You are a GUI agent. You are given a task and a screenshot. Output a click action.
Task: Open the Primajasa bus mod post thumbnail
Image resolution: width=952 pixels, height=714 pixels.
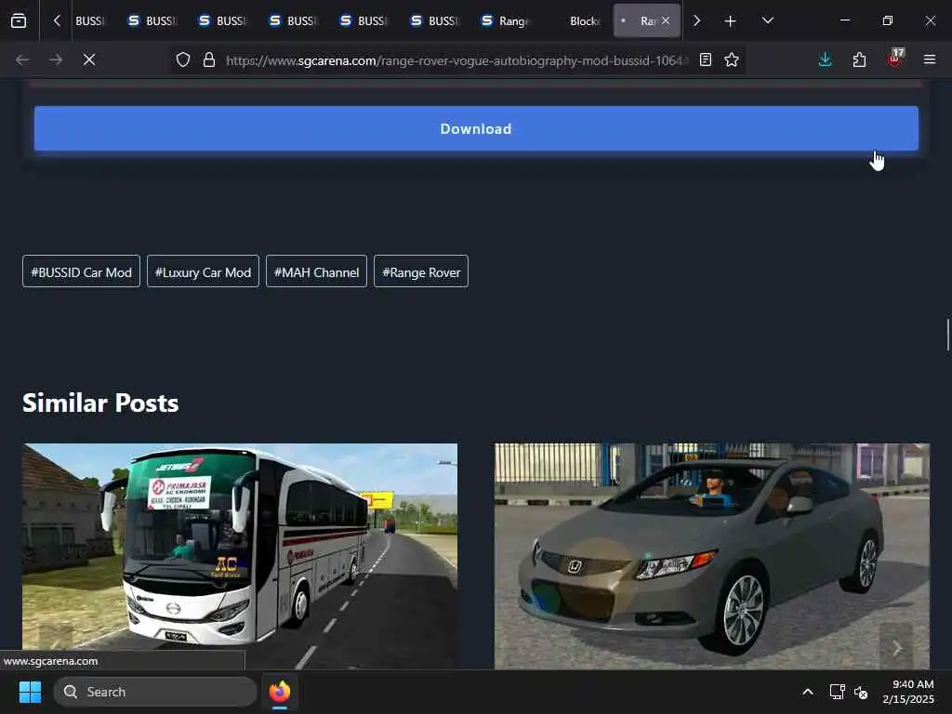click(240, 556)
